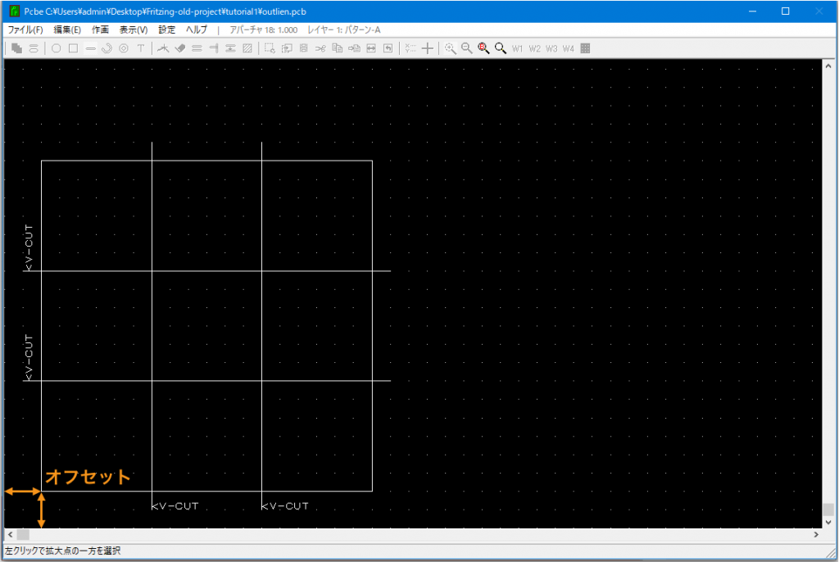Open the ファイル(F) menu
Image resolution: width=839 pixels, height=562 pixels.
tap(25, 30)
